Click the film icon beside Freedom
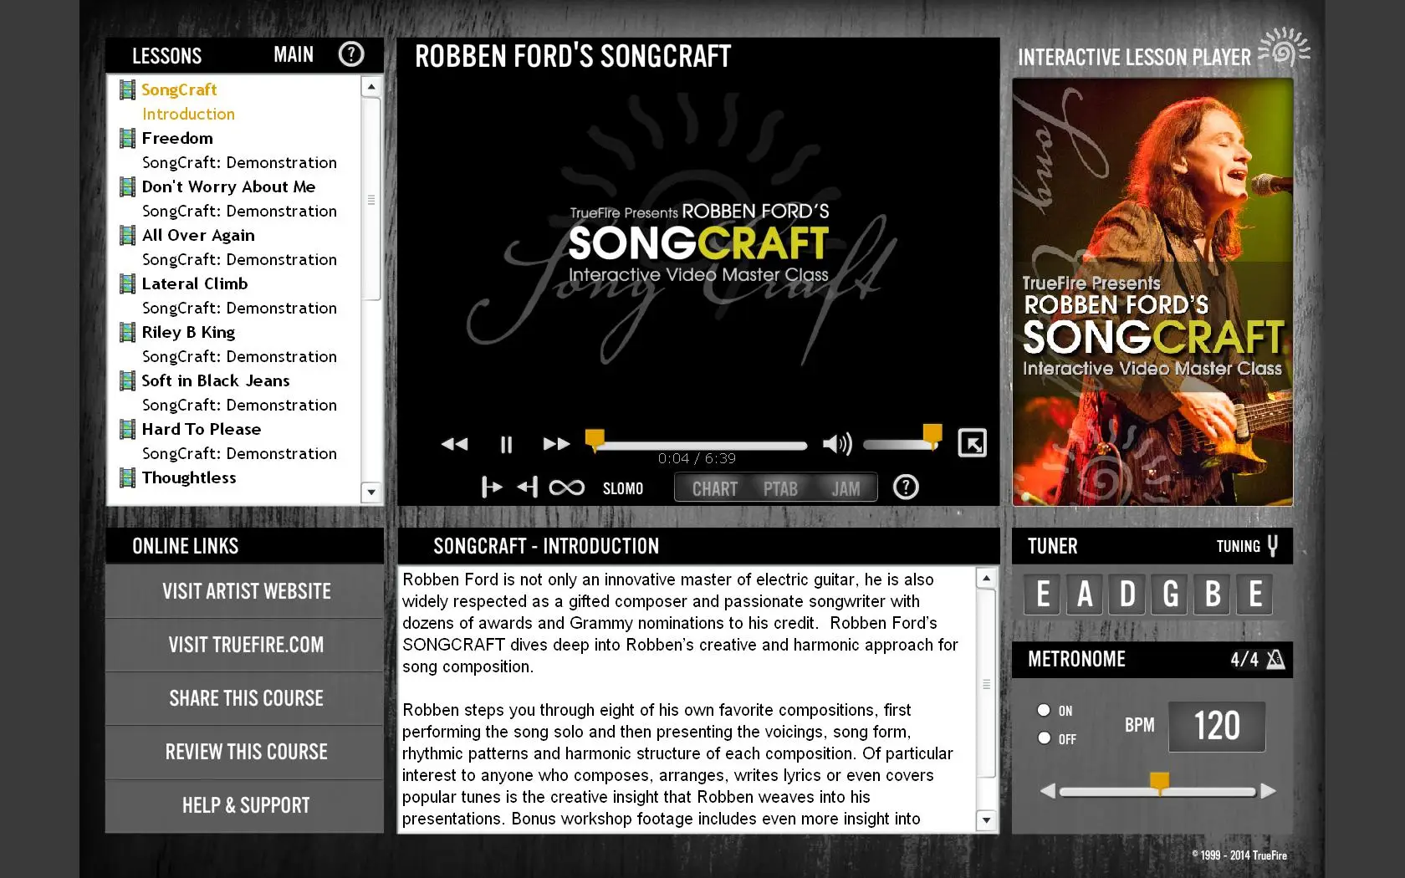 pyautogui.click(x=127, y=138)
